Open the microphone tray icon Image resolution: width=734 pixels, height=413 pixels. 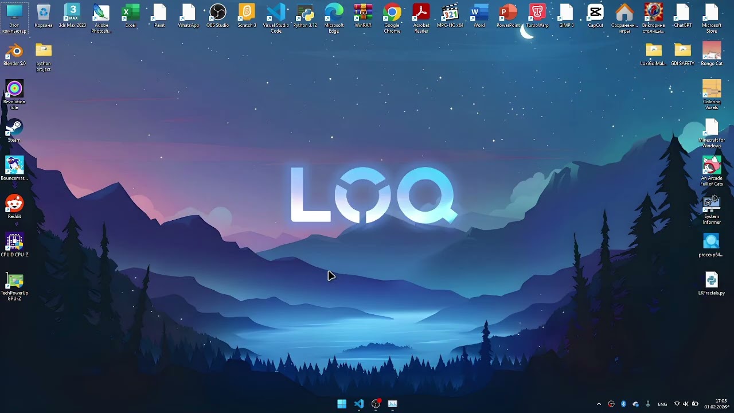648,404
